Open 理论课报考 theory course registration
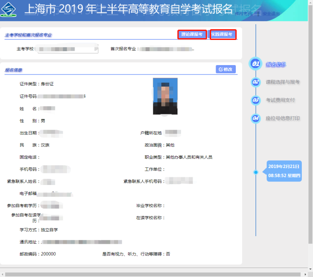 point(192,35)
